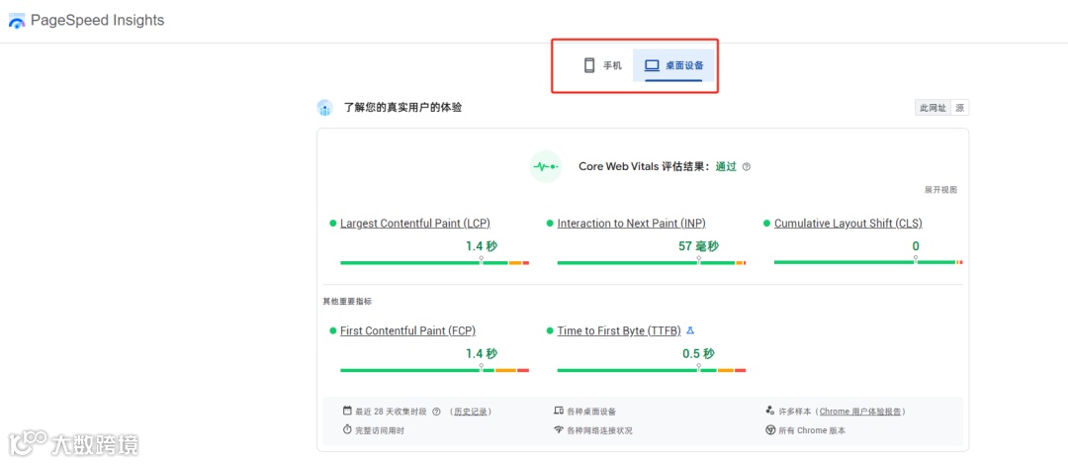Click the devices icon by 各种桌面设备
Screen dimensions: 1068x464
pyautogui.click(x=559, y=411)
